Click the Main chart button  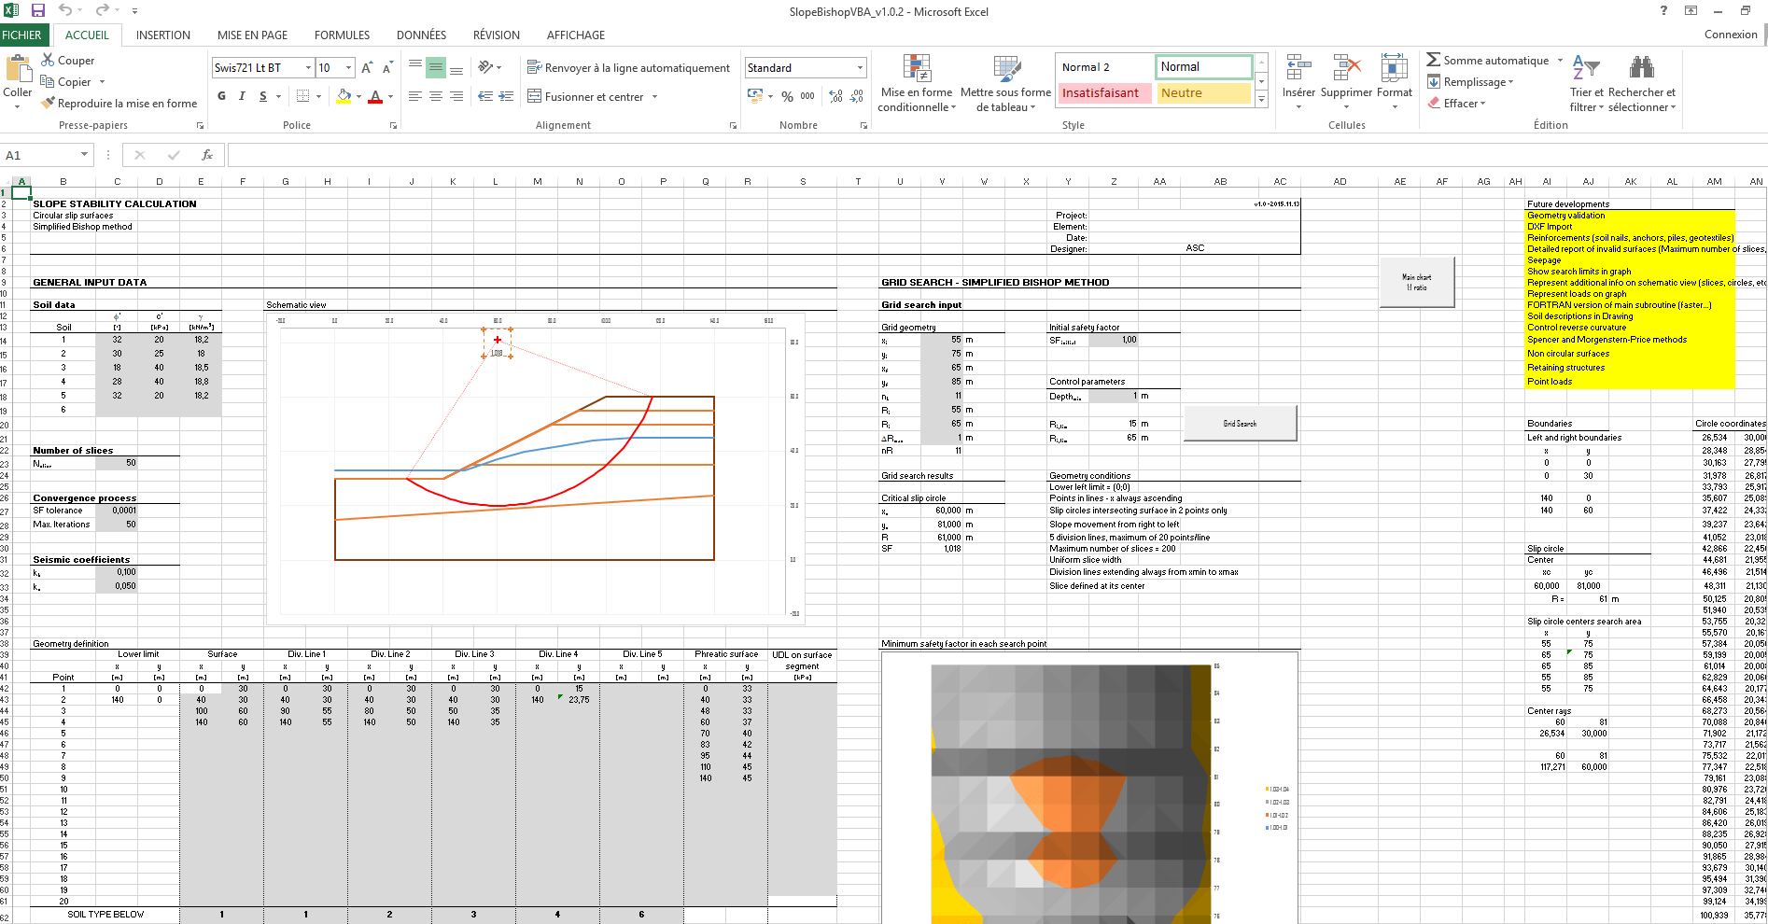pos(1416,282)
